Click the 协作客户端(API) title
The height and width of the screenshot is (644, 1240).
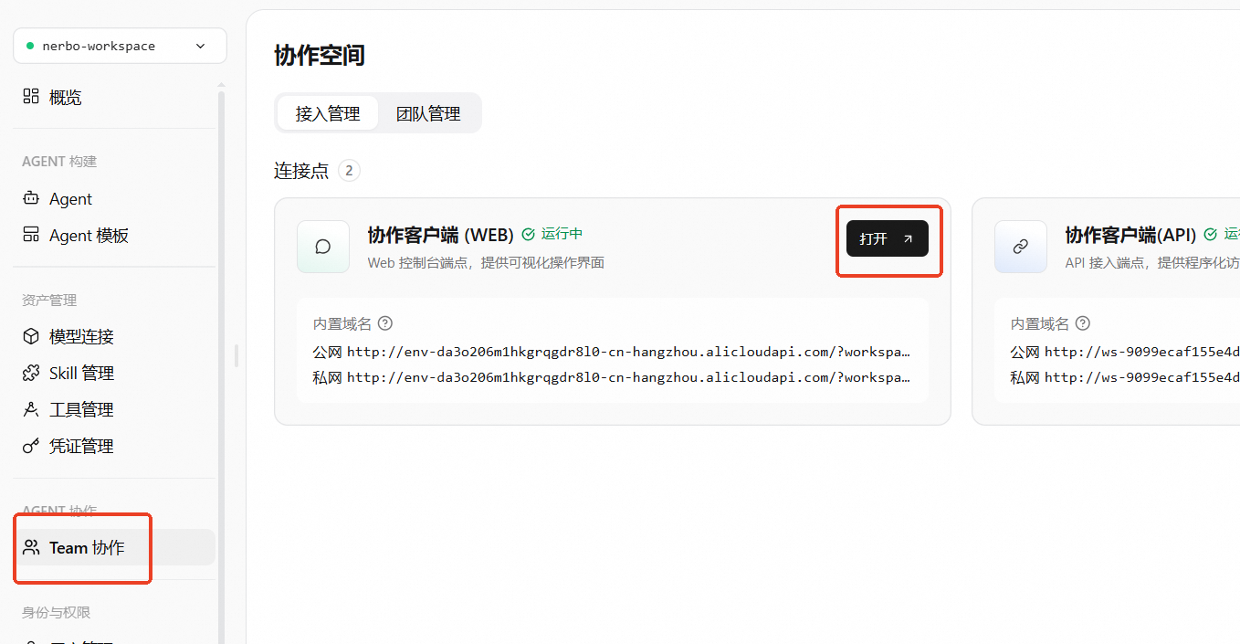point(1130,235)
